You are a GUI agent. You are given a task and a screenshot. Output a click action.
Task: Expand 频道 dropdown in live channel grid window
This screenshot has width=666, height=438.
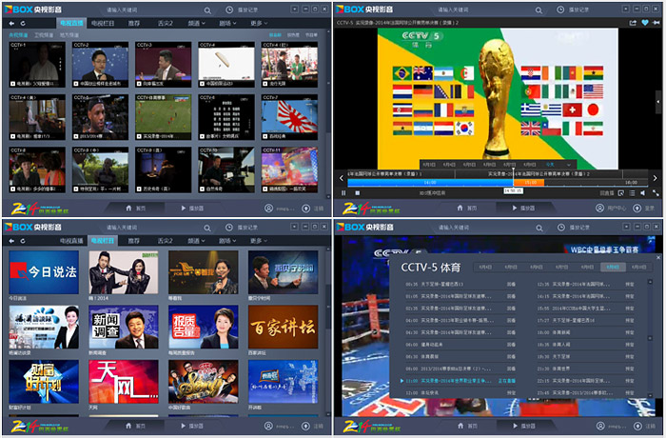tap(196, 23)
